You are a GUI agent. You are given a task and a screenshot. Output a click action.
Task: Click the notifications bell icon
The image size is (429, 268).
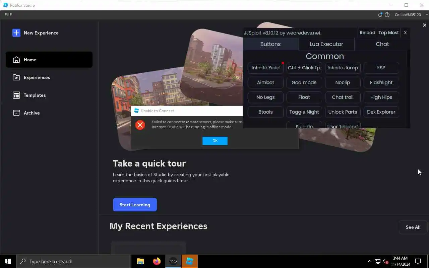[x=380, y=15]
